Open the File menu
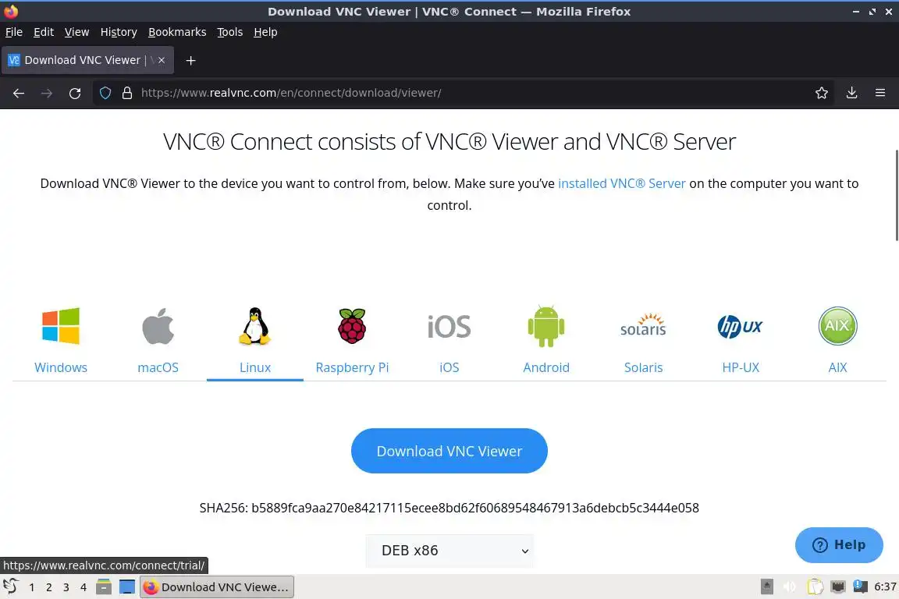 coord(14,32)
